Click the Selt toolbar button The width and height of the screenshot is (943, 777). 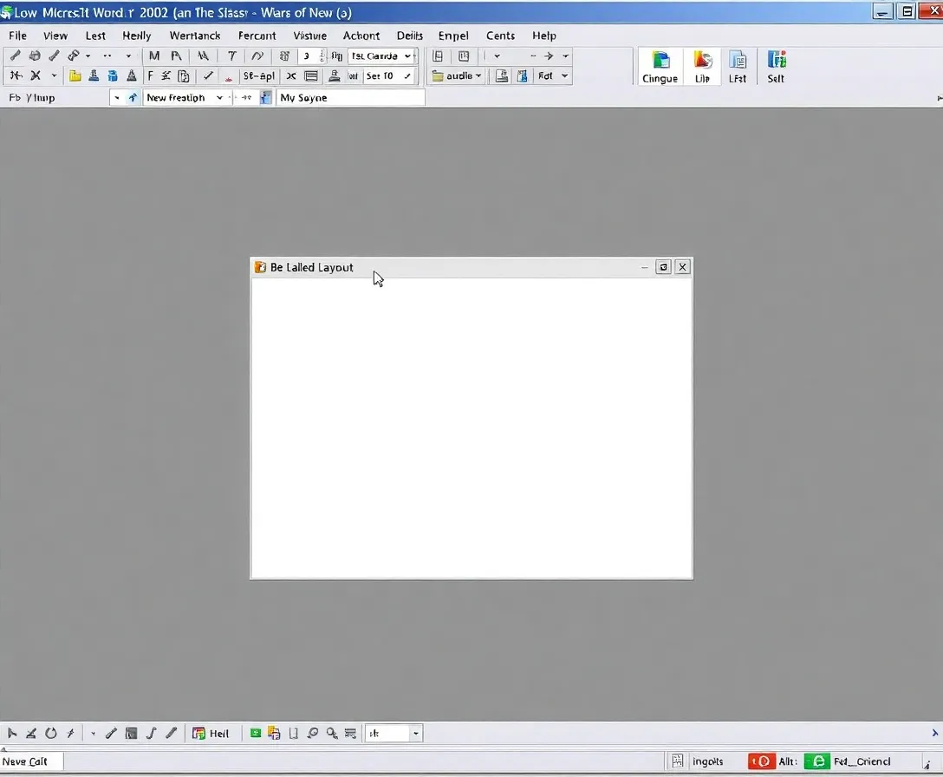coord(776,67)
